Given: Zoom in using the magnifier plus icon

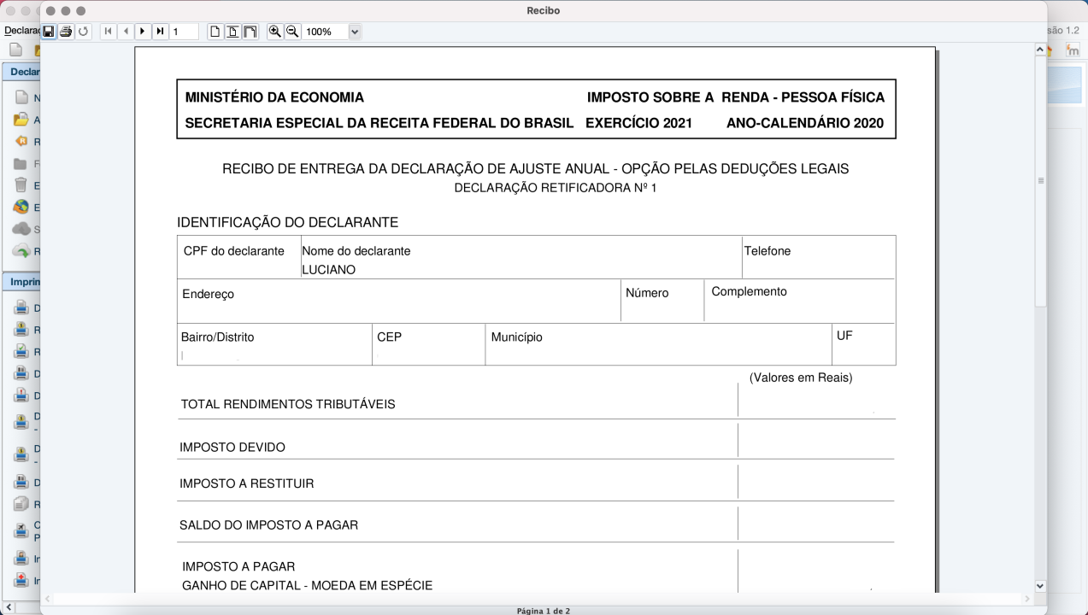Looking at the screenshot, I should pyautogui.click(x=275, y=31).
